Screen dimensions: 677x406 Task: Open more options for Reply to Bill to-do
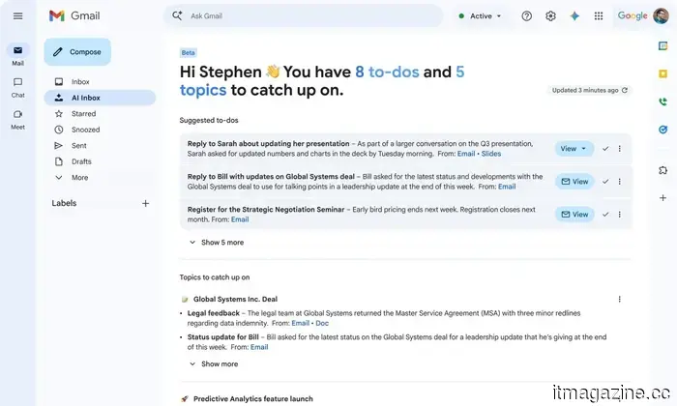620,182
